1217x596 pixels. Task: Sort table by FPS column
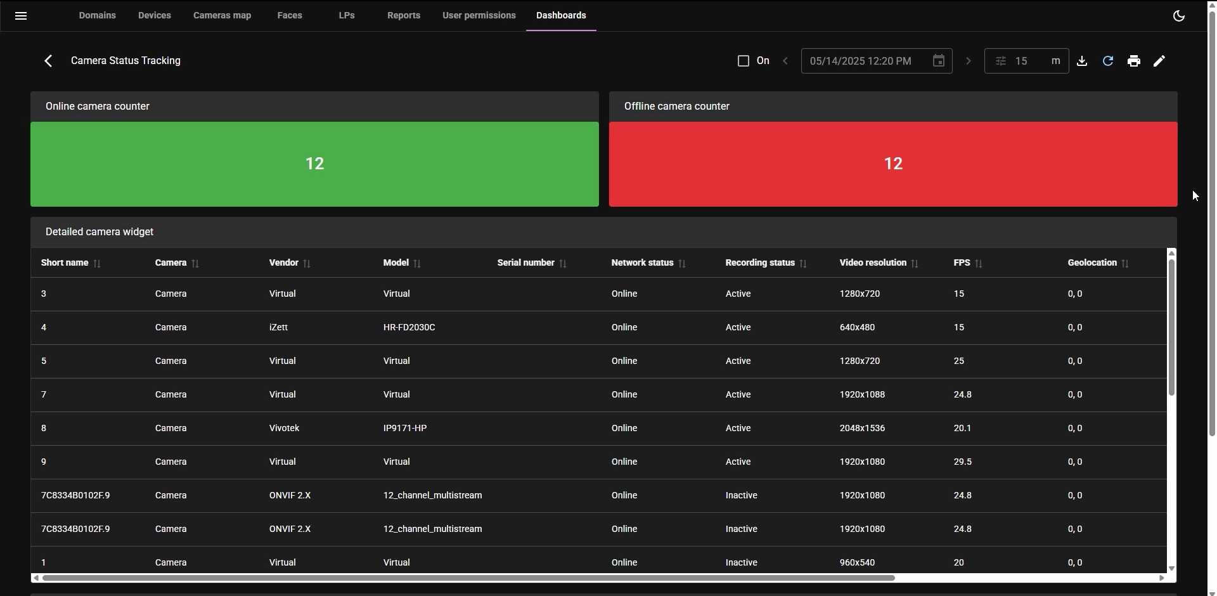coord(979,263)
